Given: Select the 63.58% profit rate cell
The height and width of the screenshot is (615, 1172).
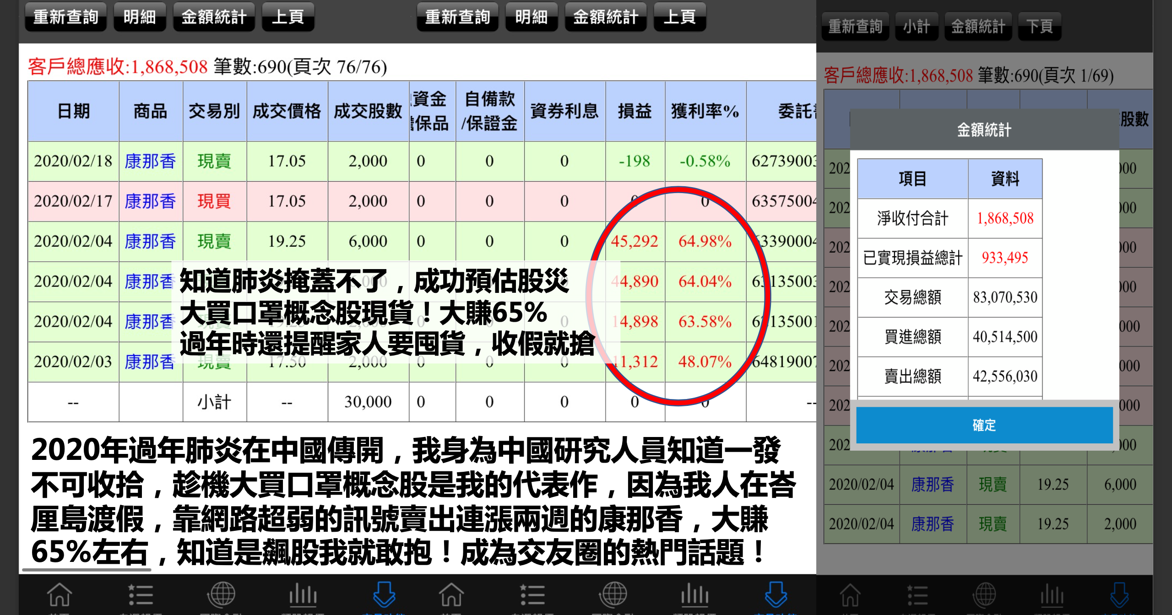Looking at the screenshot, I should coord(705,322).
